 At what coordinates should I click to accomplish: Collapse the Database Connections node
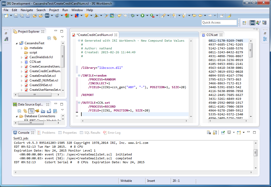(17, 116)
